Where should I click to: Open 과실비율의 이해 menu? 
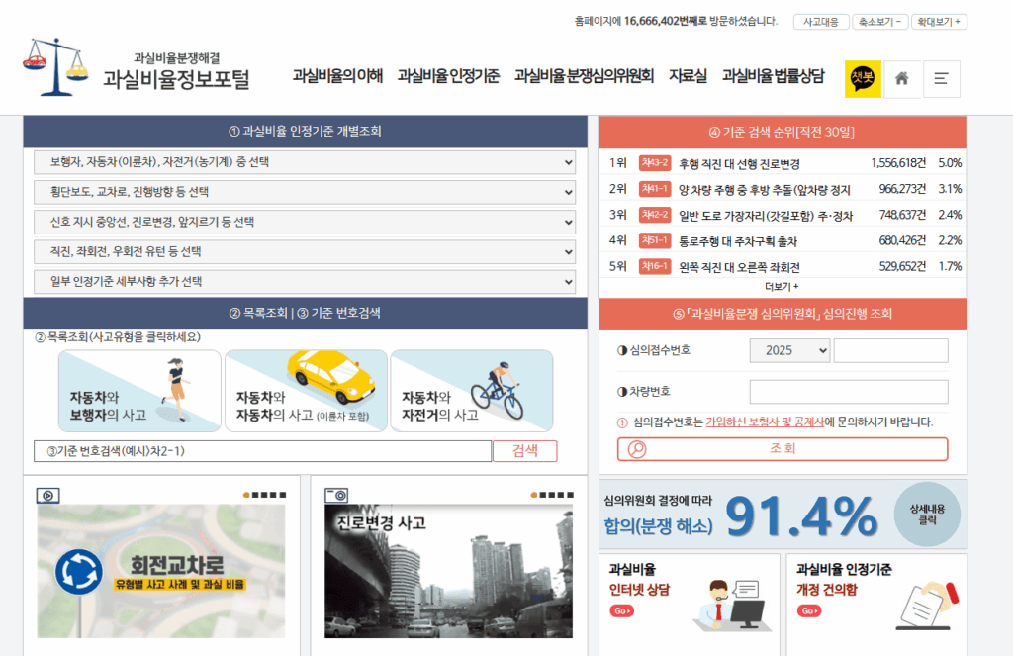coord(337,76)
